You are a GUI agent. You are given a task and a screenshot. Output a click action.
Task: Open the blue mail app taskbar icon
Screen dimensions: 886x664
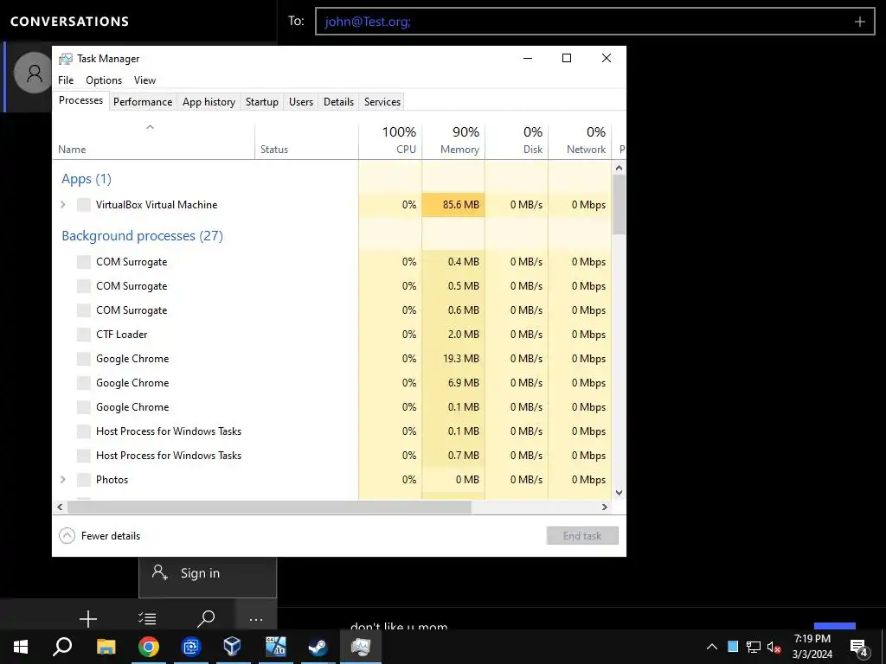(191, 647)
